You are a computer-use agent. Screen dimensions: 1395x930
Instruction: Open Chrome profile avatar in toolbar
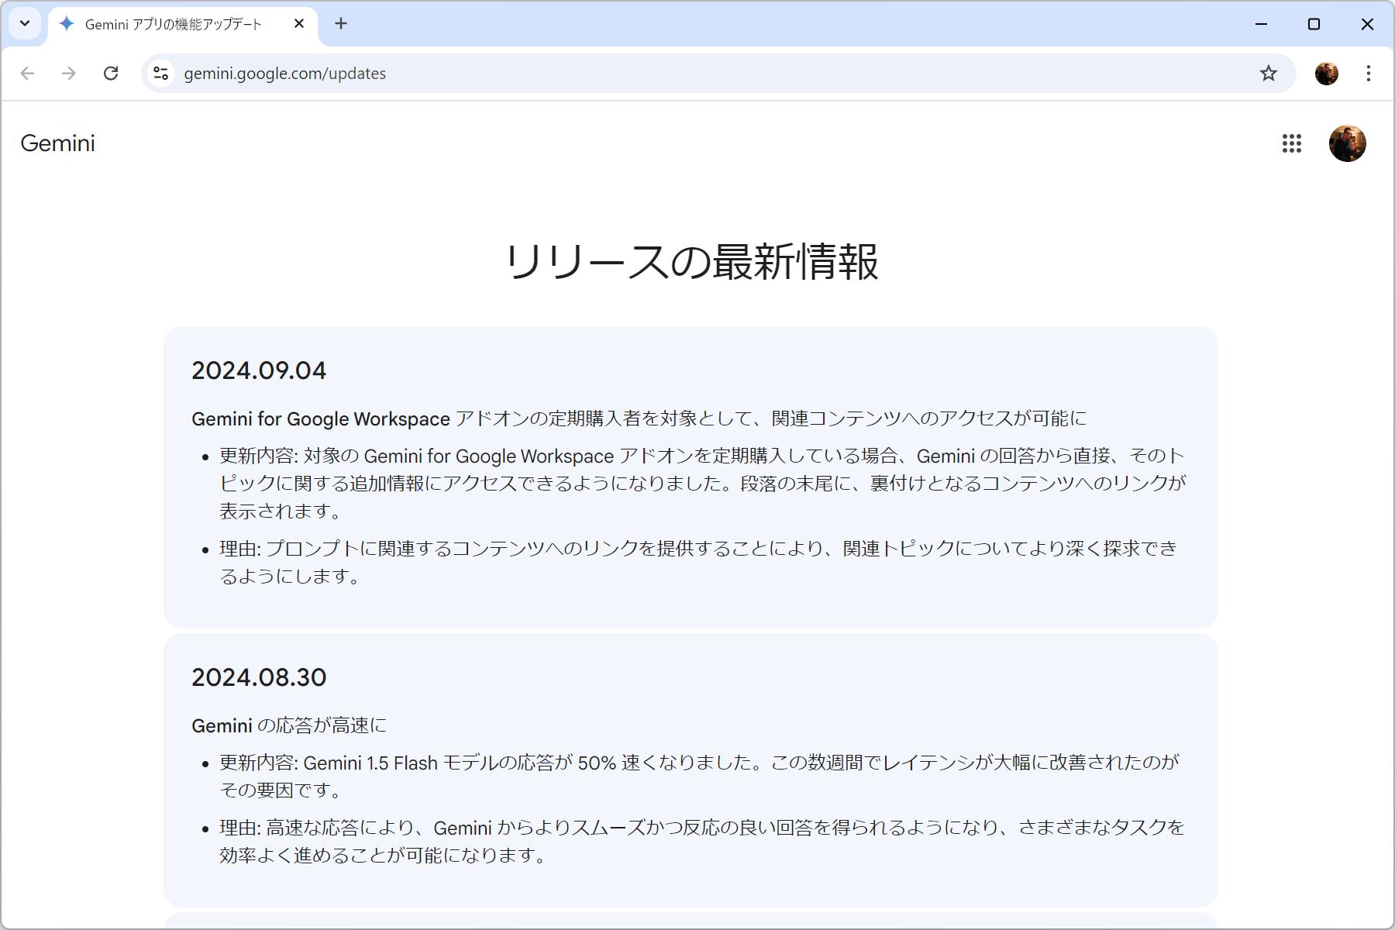tap(1327, 73)
